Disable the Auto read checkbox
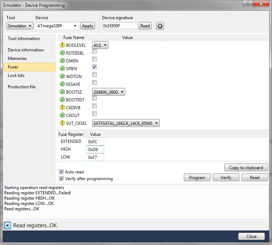Screen dimensions: 272x245 point(61,172)
